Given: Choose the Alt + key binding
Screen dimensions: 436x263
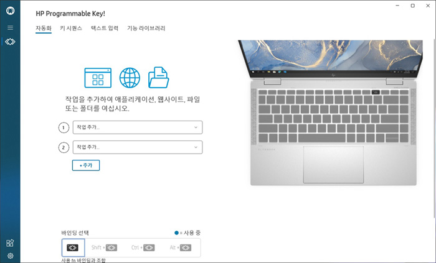Looking at the screenshot, I should pos(181,247).
